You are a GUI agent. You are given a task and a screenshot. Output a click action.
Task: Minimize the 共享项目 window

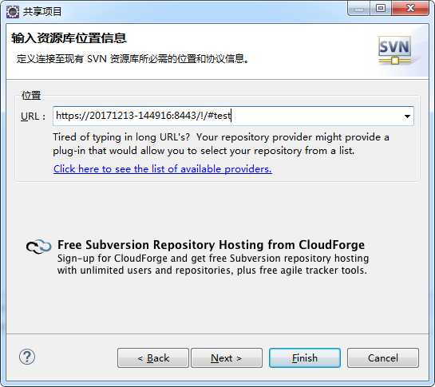(x=358, y=9)
